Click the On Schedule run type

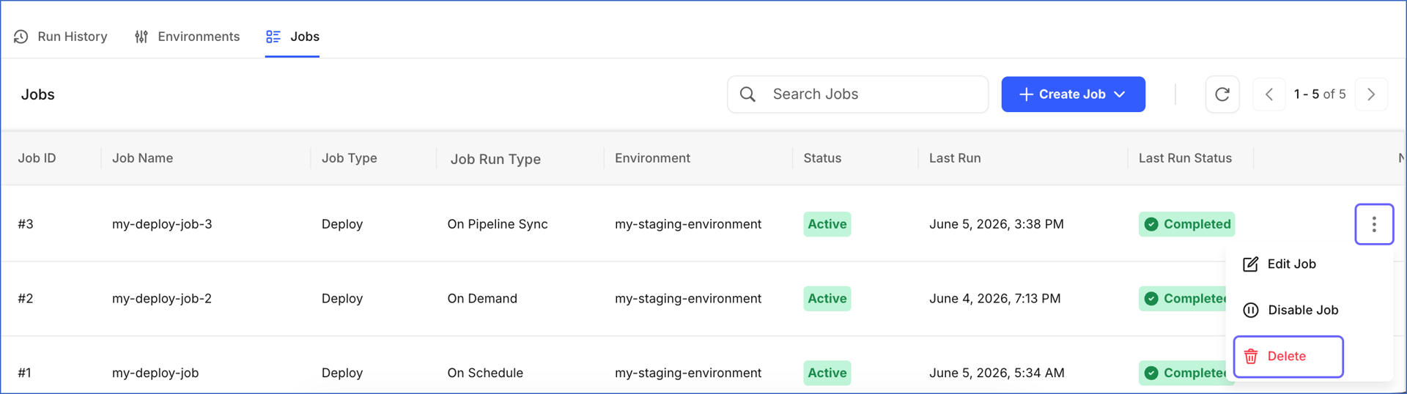[x=485, y=373]
